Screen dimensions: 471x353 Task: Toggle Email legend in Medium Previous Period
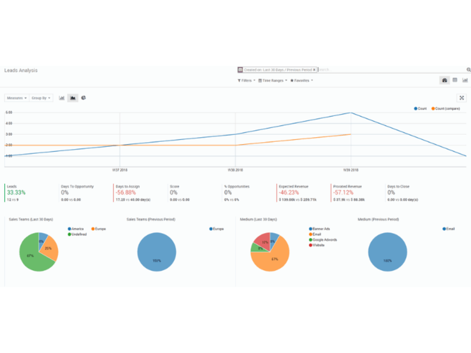(x=448, y=229)
